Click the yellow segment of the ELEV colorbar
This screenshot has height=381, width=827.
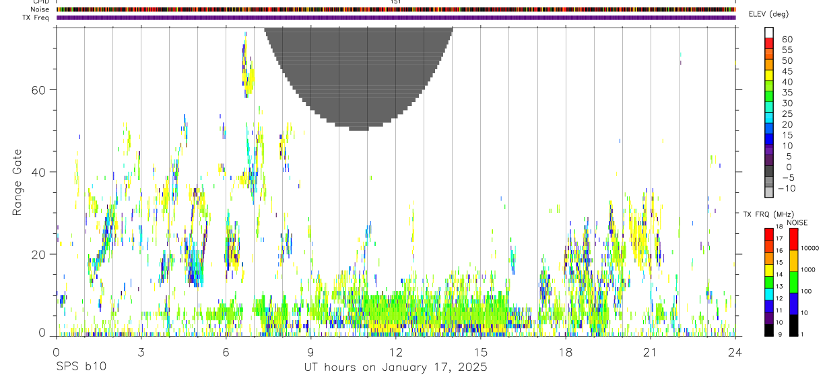(x=769, y=75)
